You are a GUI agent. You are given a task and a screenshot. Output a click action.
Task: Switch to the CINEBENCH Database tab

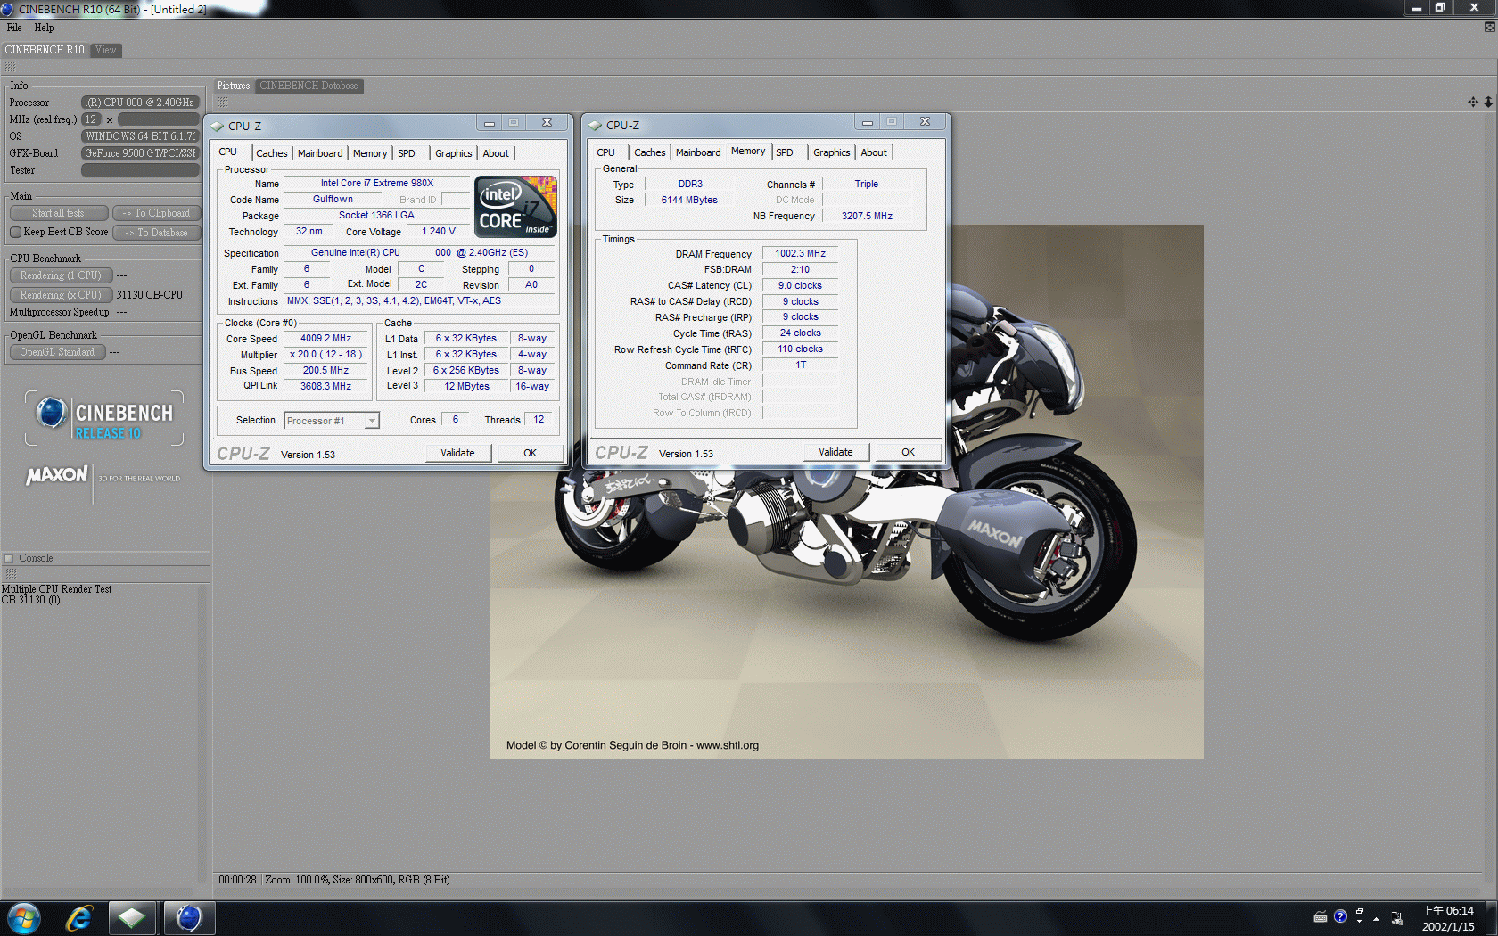[309, 86]
